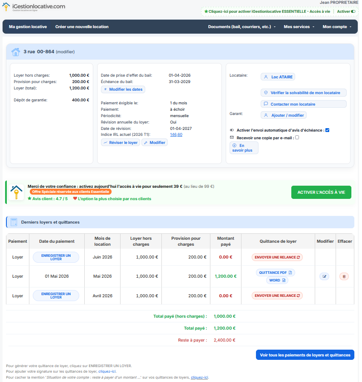Click ENREGISTRER UN LOYER for Juin 2026

56,257
